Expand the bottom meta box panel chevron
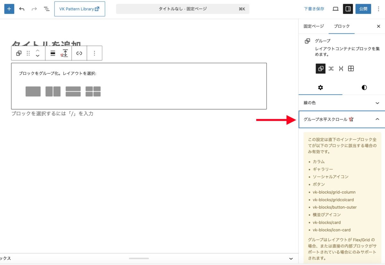 (x=291, y=259)
